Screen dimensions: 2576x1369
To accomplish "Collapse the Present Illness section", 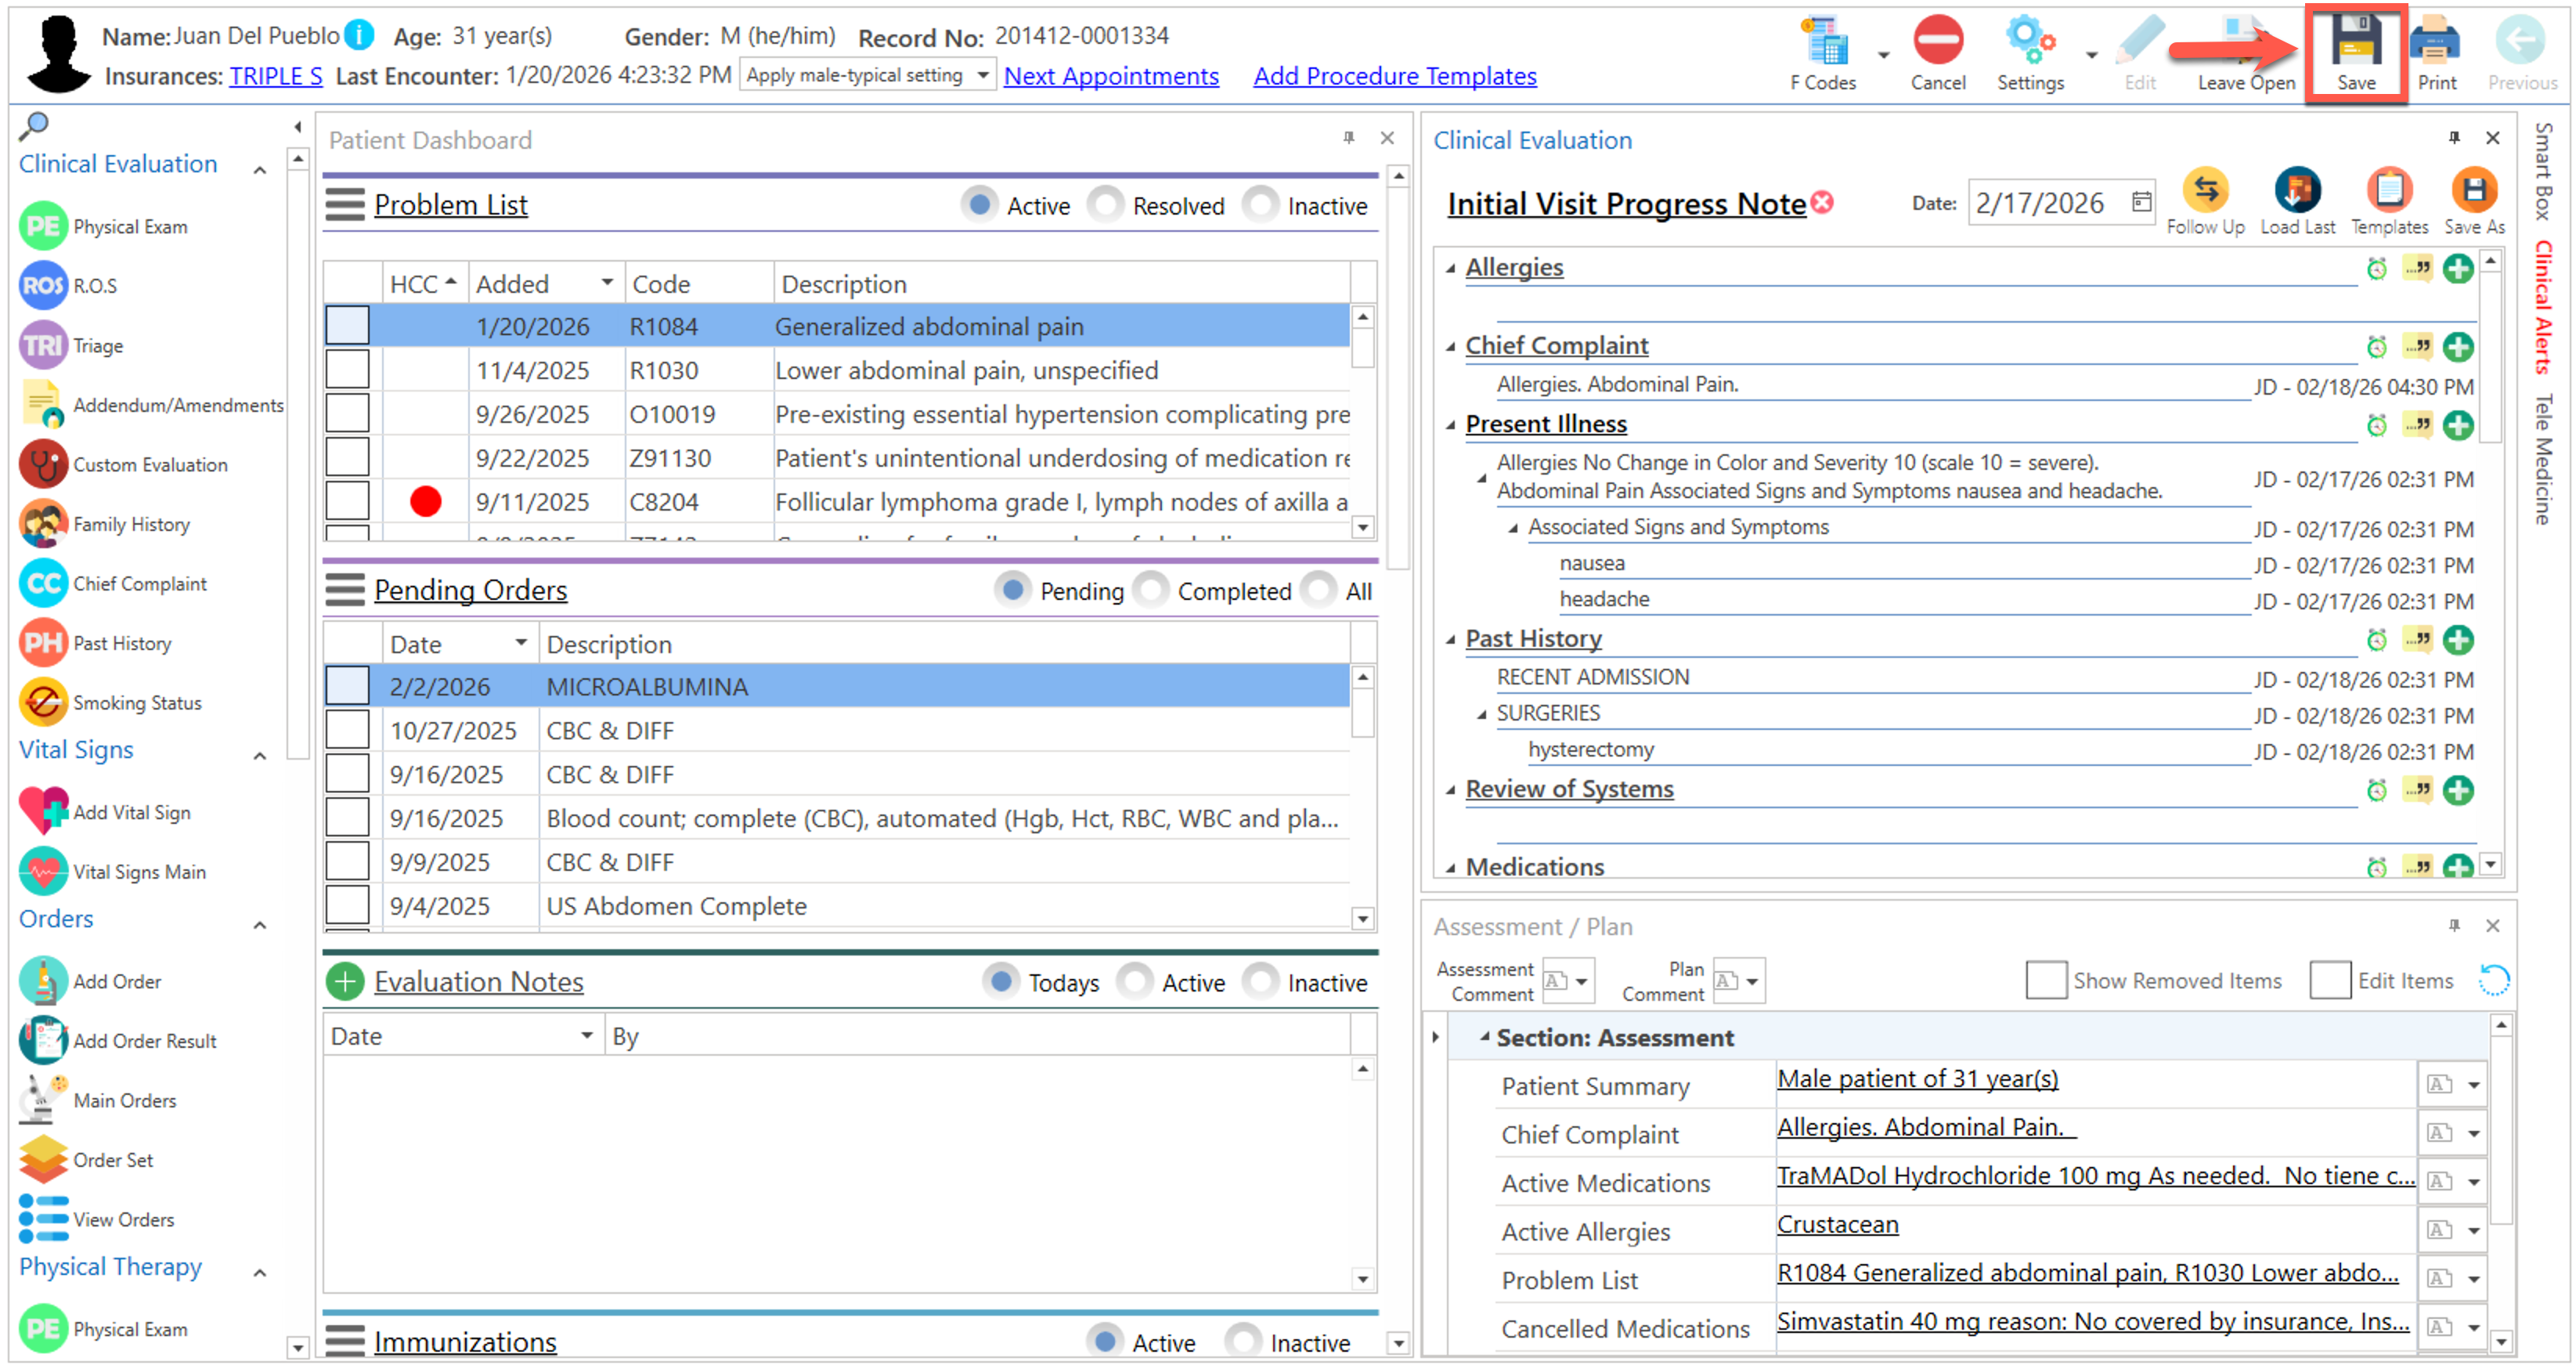I will pyautogui.click(x=1450, y=425).
